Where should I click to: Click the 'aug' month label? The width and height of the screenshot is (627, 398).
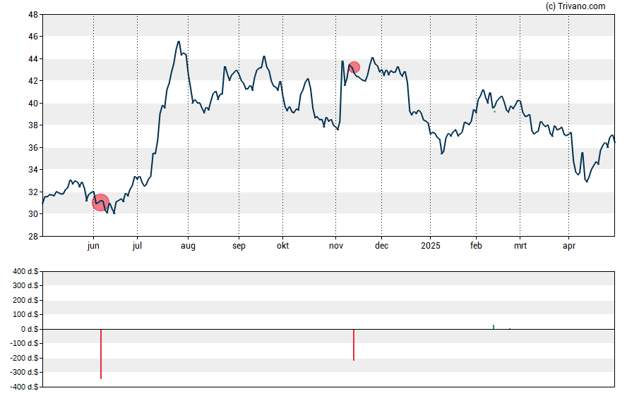188,246
